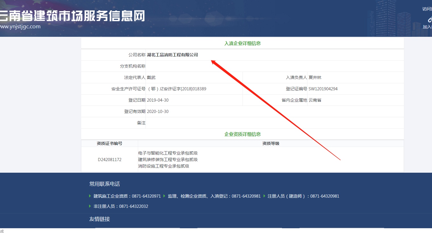Click the 安全生产许可证号 label

[x=128, y=89]
